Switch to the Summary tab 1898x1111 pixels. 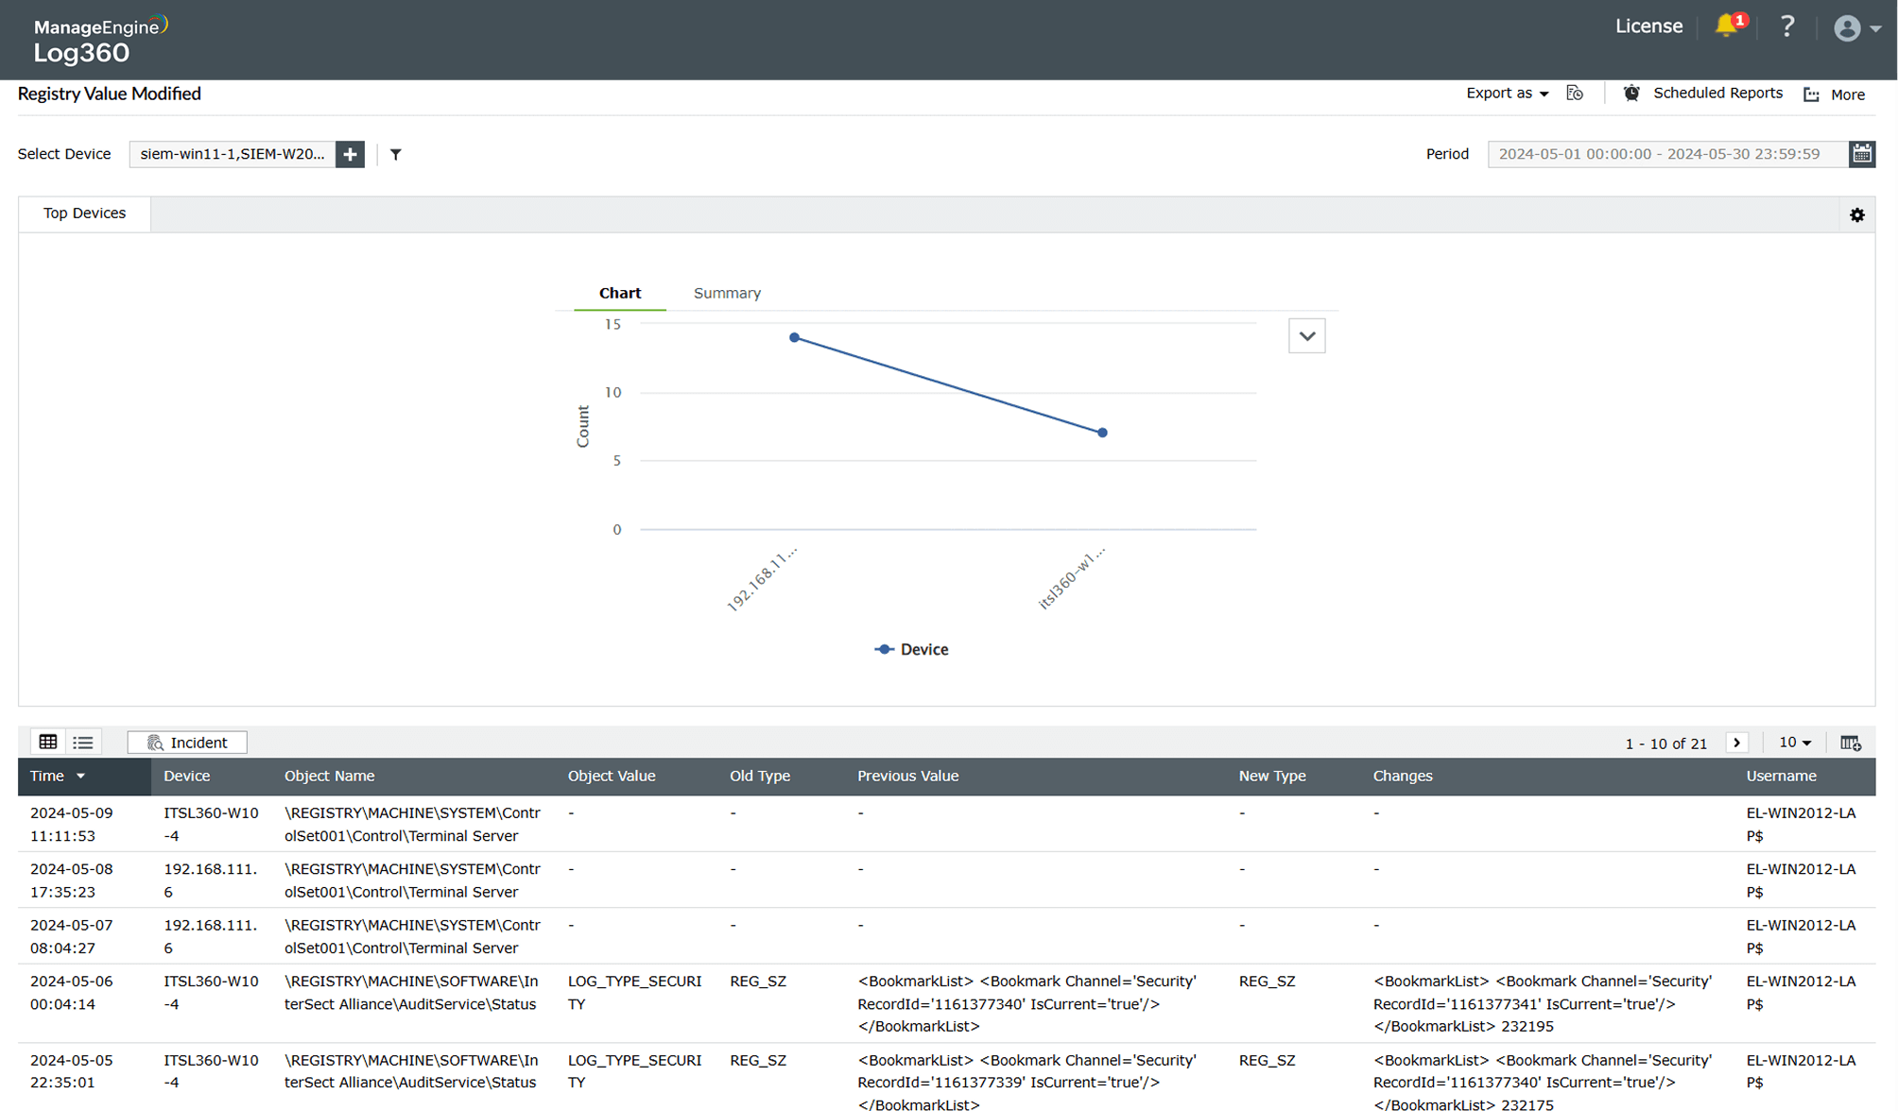point(726,293)
